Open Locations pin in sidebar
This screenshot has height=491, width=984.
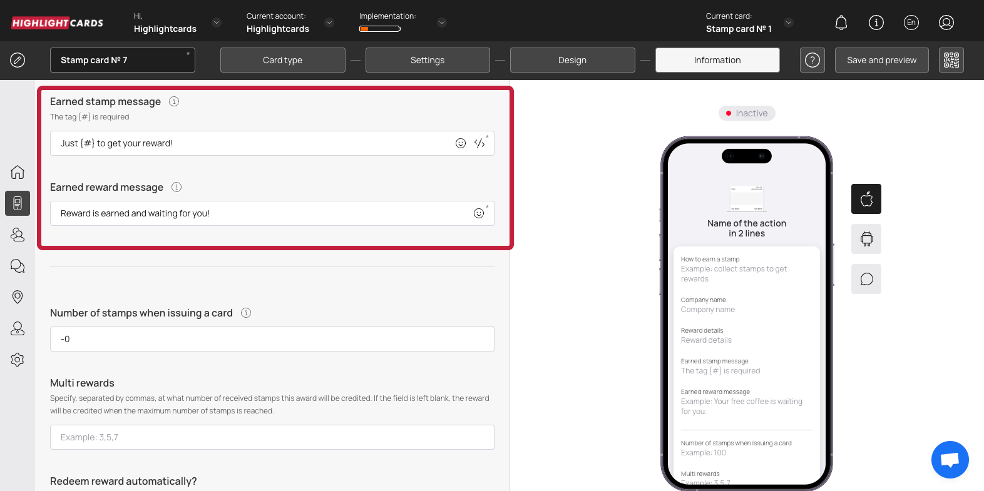click(18, 297)
